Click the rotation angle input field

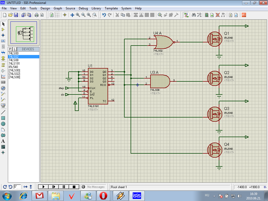17,187
